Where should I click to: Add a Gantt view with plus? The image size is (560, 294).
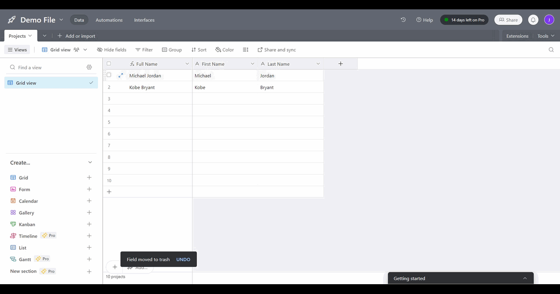pos(89,259)
